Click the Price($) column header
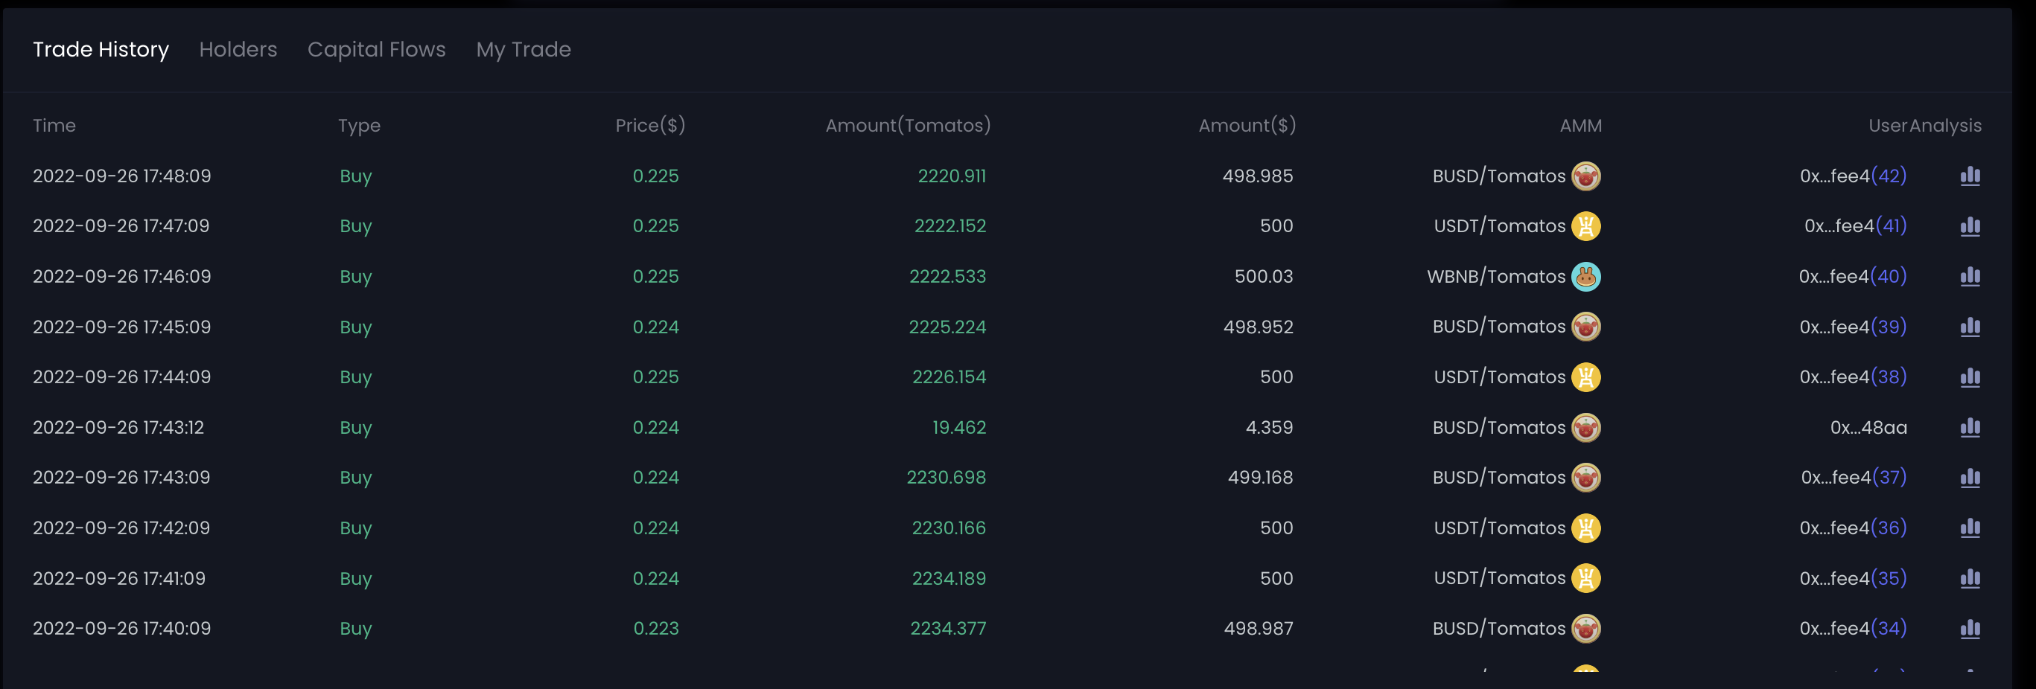Viewport: 2036px width, 689px height. tap(649, 126)
